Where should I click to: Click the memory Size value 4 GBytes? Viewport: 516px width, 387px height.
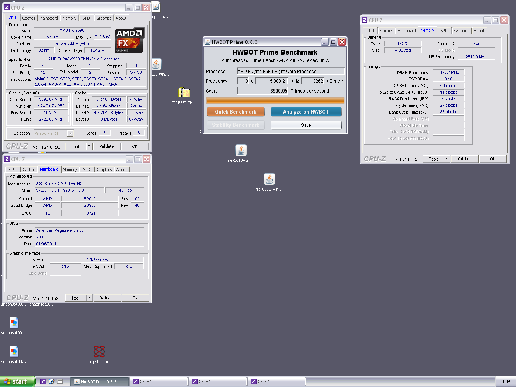point(403,50)
